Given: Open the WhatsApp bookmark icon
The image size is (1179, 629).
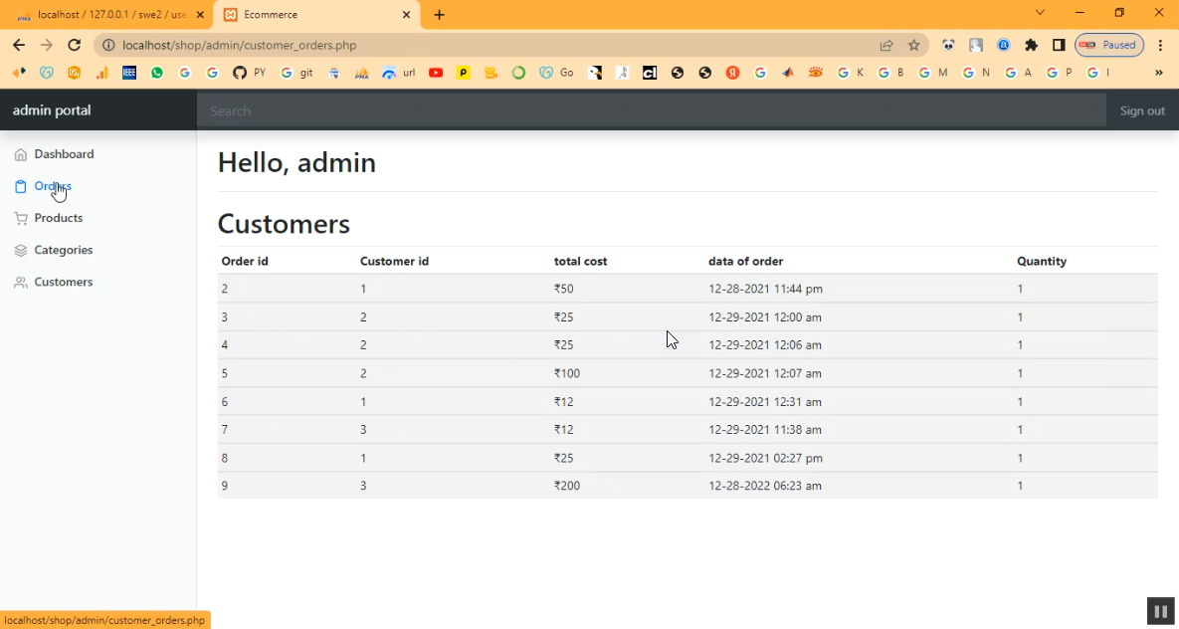Looking at the screenshot, I should (157, 73).
